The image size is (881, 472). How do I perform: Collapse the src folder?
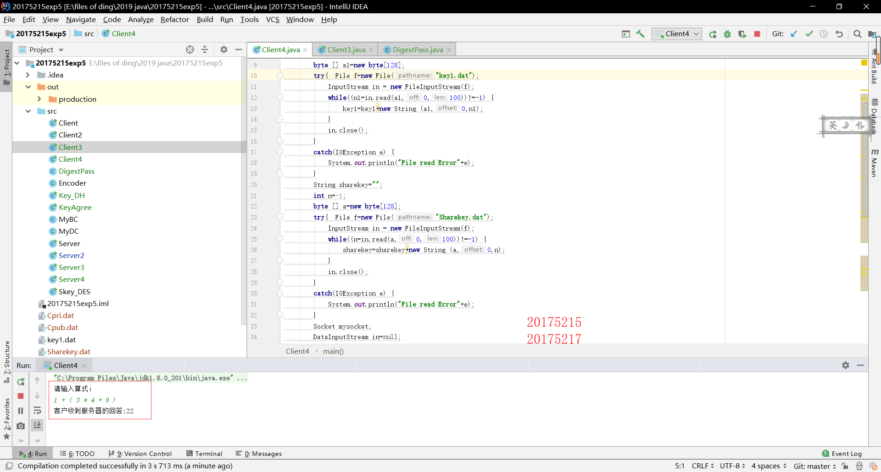point(28,111)
